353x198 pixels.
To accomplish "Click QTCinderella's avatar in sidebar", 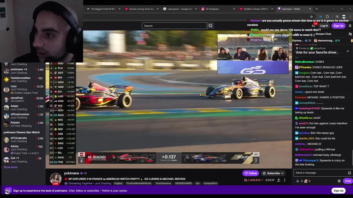I will [6, 140].
